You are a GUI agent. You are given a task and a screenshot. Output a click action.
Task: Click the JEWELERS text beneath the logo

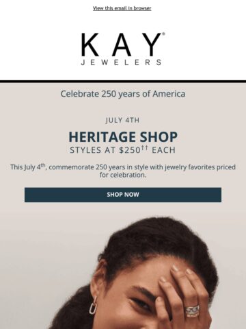(122, 62)
